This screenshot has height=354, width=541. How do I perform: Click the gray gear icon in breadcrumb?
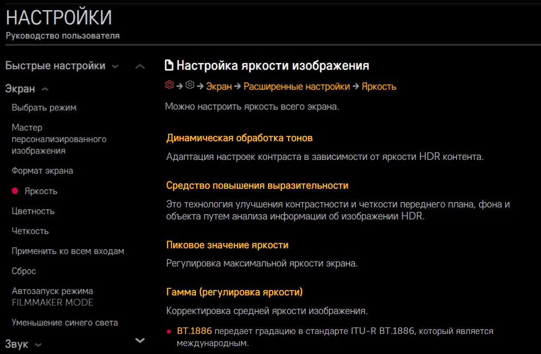pos(190,86)
